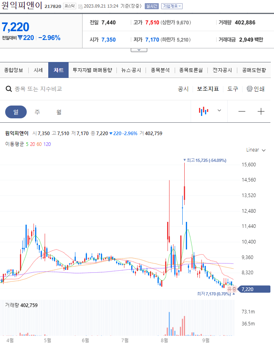Click the candlestick chart type icon
This screenshot has width=274, height=345.
coord(203,111)
